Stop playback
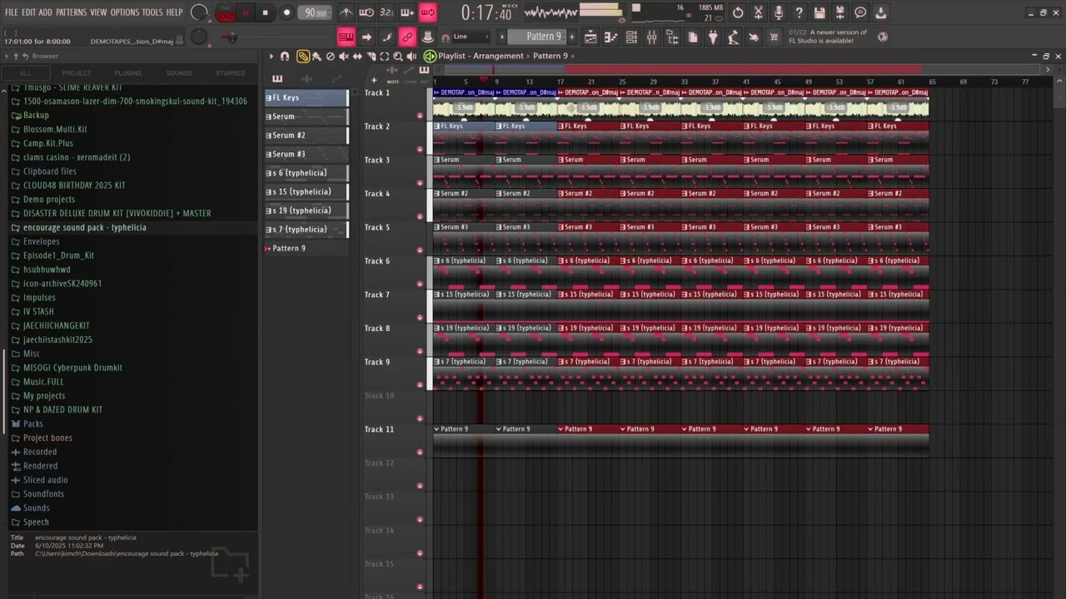Screen dimensions: 1066x599 point(265,12)
